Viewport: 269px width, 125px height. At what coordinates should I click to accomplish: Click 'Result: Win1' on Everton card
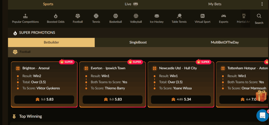100,76
